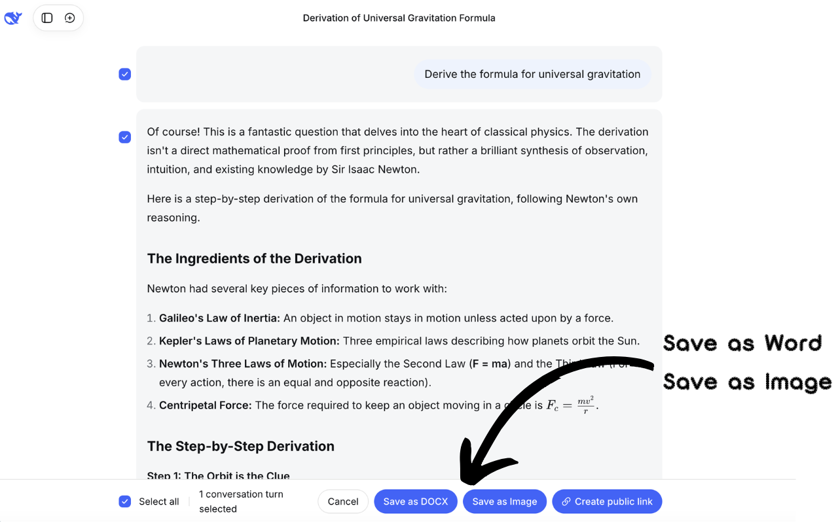Create a public link for this chat
This screenshot has width=838, height=523.
click(x=607, y=501)
